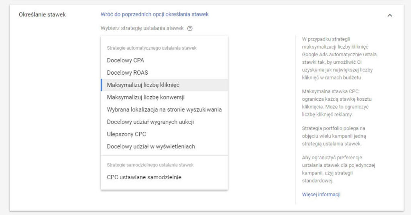Viewport: 411px width, 215px height.
Task: Select highlighted Maksymalizuj liczbę kliknięć option
Action: pyautogui.click(x=164, y=85)
